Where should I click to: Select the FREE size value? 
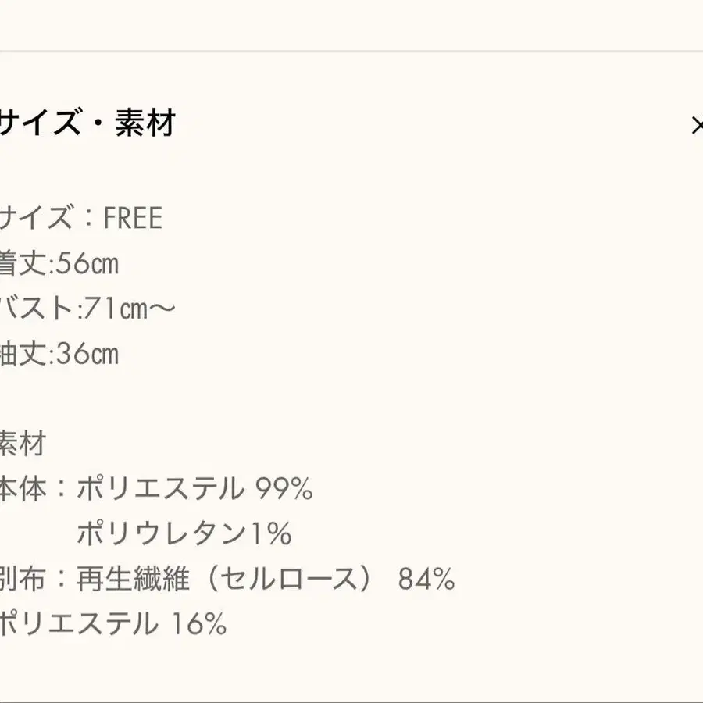pos(133,218)
